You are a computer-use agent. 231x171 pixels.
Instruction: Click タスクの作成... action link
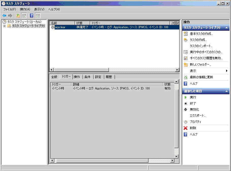[x=198, y=40]
